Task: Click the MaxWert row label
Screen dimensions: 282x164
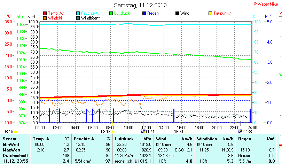Action: click(11, 150)
